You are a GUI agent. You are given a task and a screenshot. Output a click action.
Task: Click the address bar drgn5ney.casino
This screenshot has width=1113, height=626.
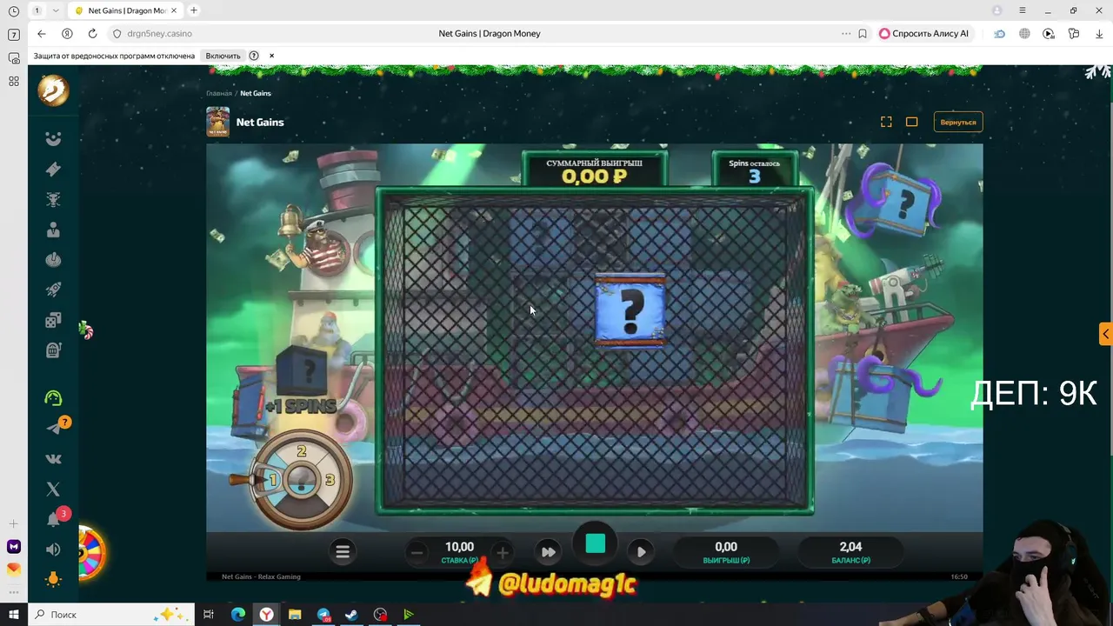[160, 33]
